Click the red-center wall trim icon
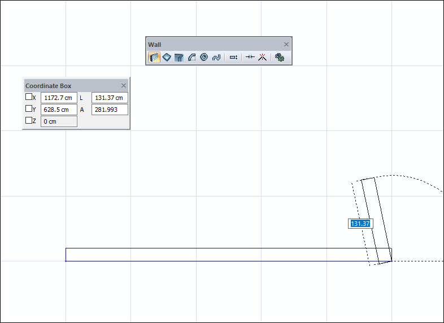This screenshot has height=323, width=444. point(262,58)
